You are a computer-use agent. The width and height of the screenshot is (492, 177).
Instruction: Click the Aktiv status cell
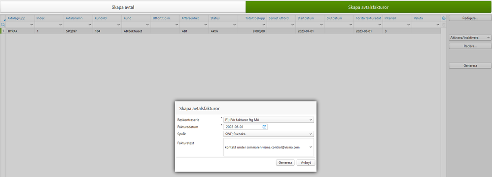click(x=223, y=31)
